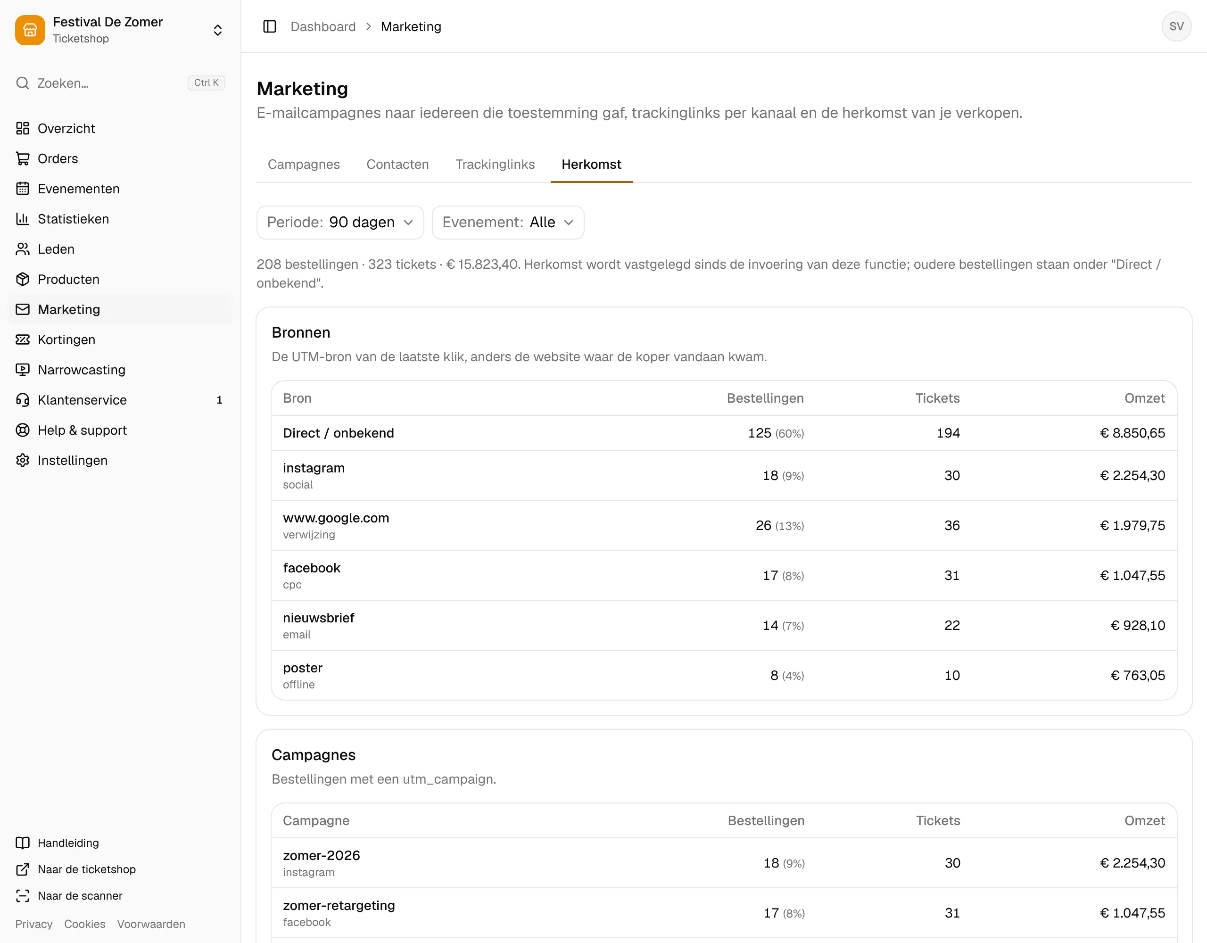Switch to the Trackinglinks tab
The height and width of the screenshot is (943, 1207).
[x=495, y=164]
